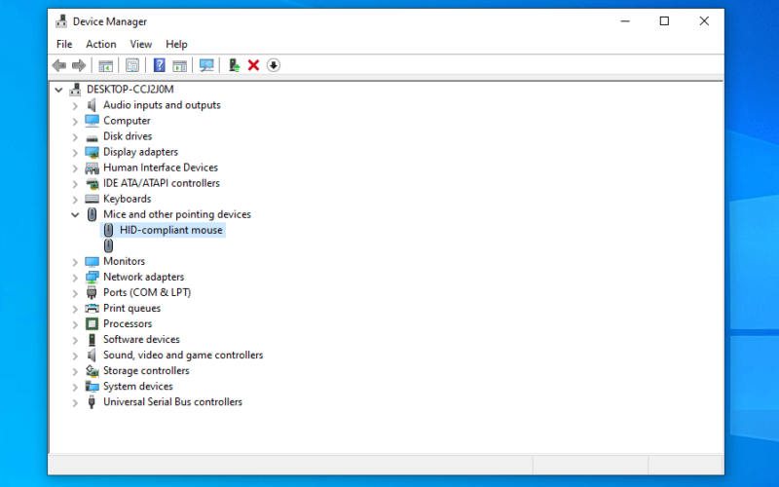Select the 'Processors' label
The image size is (779, 487).
[128, 324]
